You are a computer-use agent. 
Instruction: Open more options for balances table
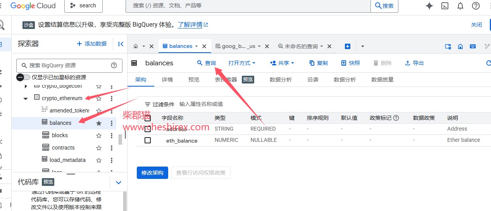click(x=112, y=123)
